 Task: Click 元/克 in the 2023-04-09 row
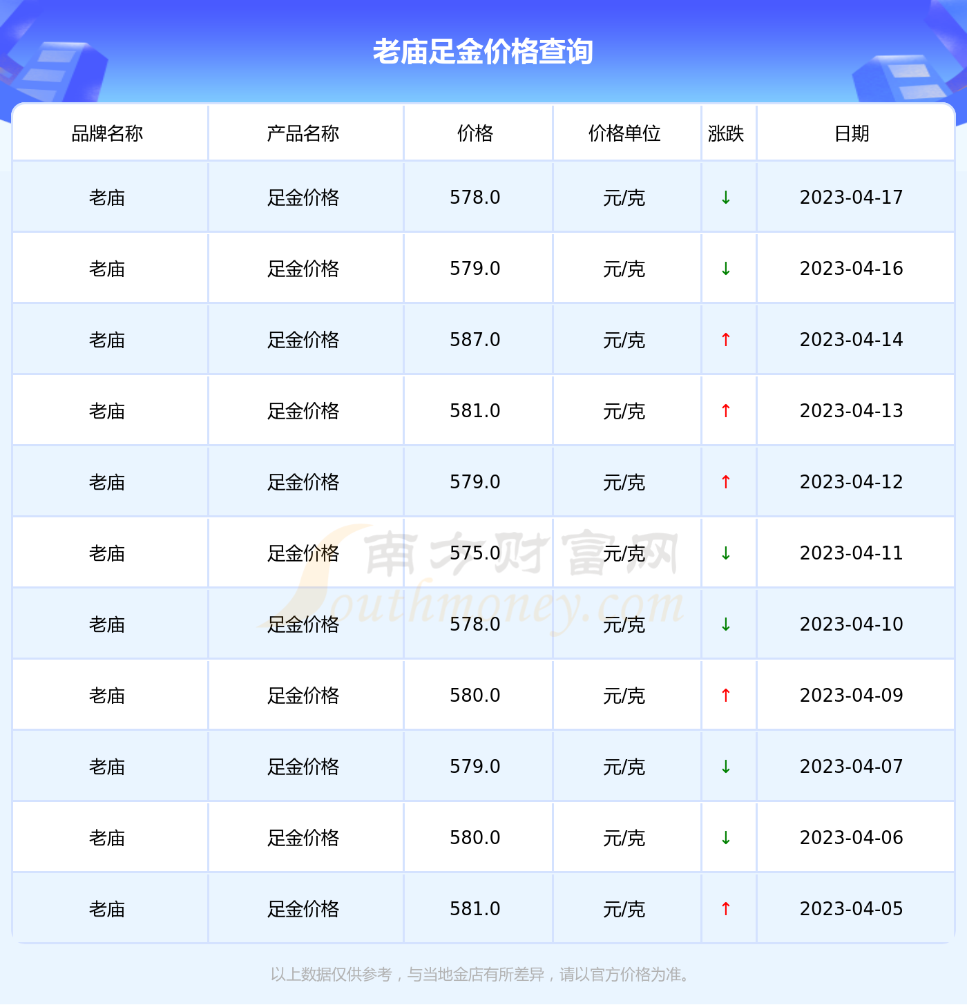coord(624,696)
